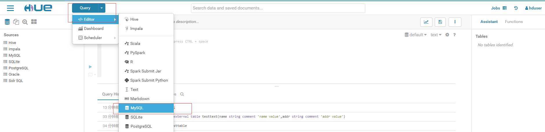Click the magnifier search icon in left panel
The height and width of the screenshot is (132, 545).
(25, 22)
